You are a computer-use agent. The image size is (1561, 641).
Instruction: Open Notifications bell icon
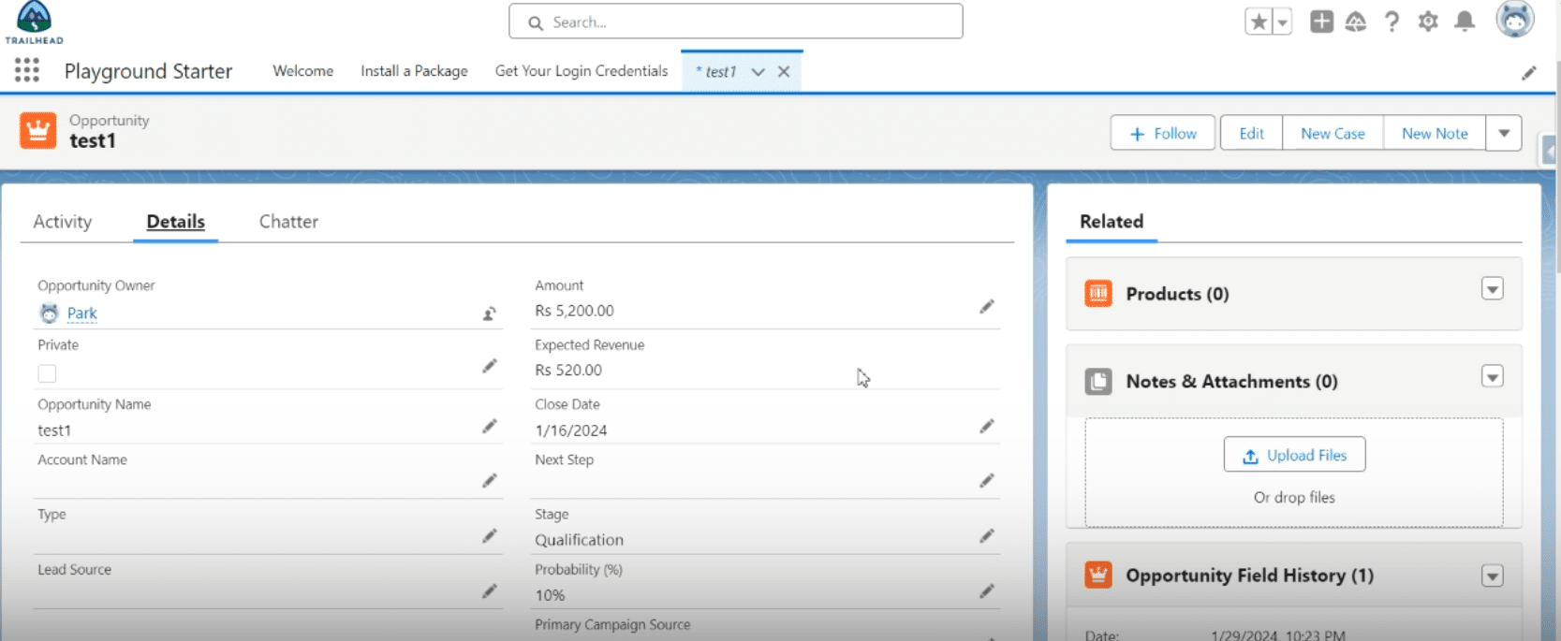tap(1465, 22)
